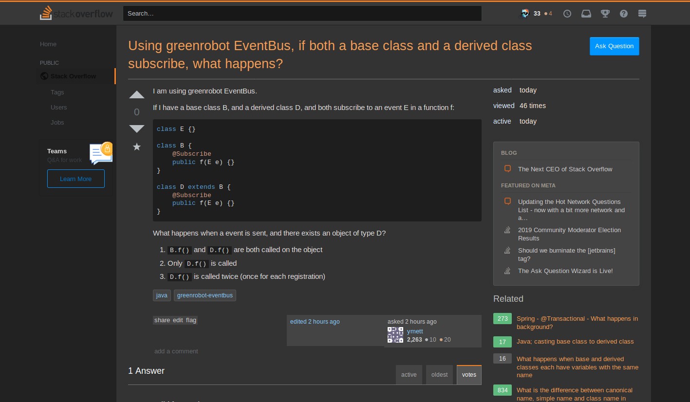Click inside the search box
The image size is (690, 402).
(302, 13)
